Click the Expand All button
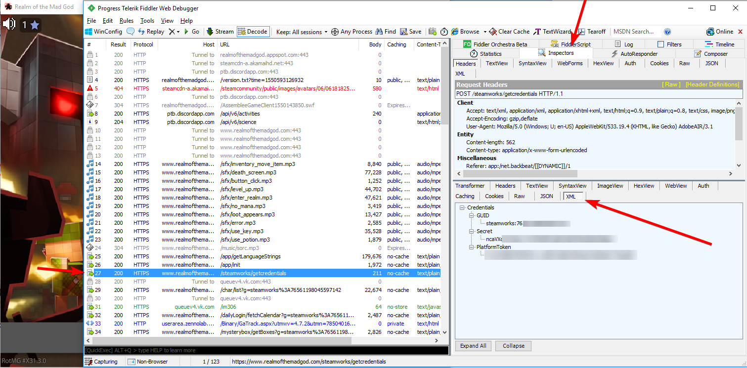 [473, 346]
